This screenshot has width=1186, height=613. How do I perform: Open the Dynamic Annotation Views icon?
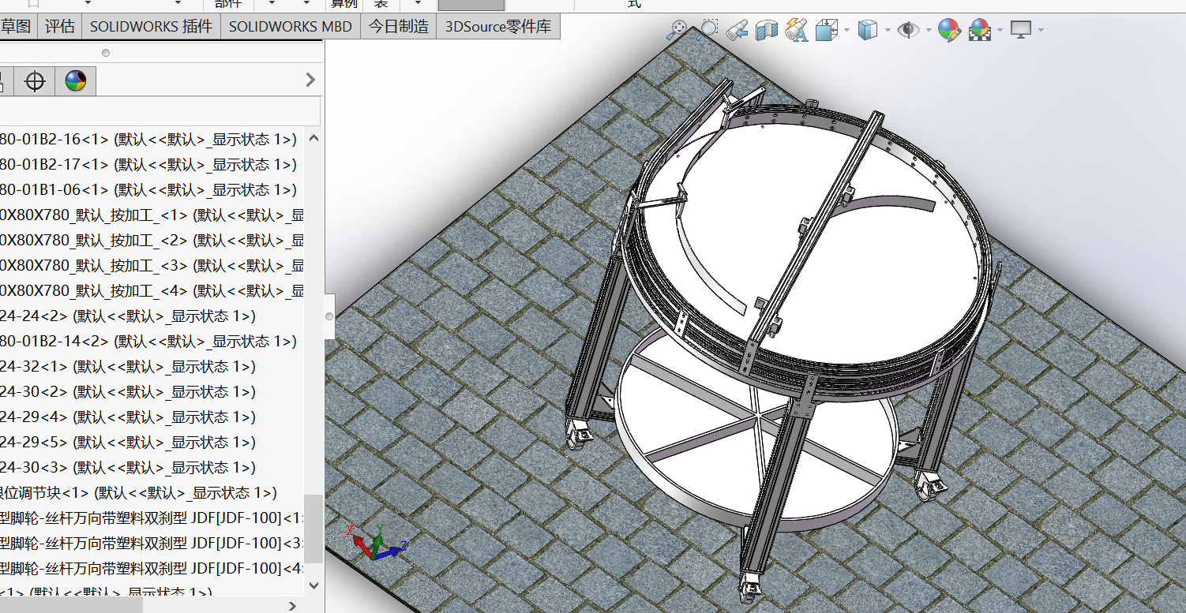(x=796, y=31)
